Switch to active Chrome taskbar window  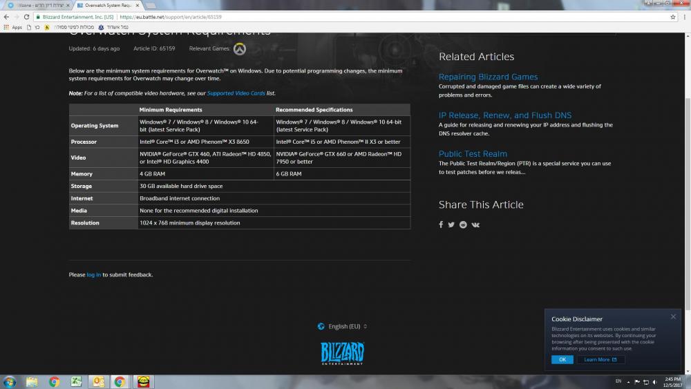pyautogui.click(x=120, y=381)
